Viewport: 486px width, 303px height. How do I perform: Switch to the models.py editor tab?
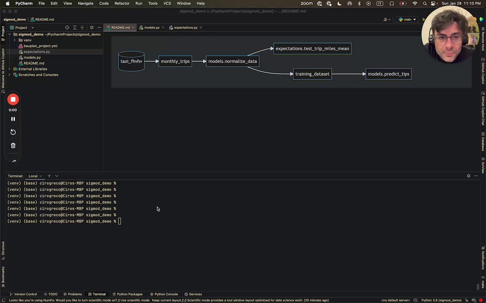pos(151,28)
